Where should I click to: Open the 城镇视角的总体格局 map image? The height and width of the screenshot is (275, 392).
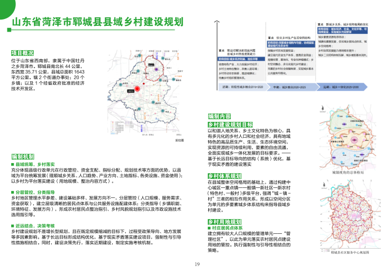[348, 137]
